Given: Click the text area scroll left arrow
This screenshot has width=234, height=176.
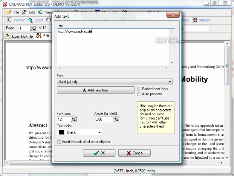Looking at the screenshot, I should (x=60, y=68).
